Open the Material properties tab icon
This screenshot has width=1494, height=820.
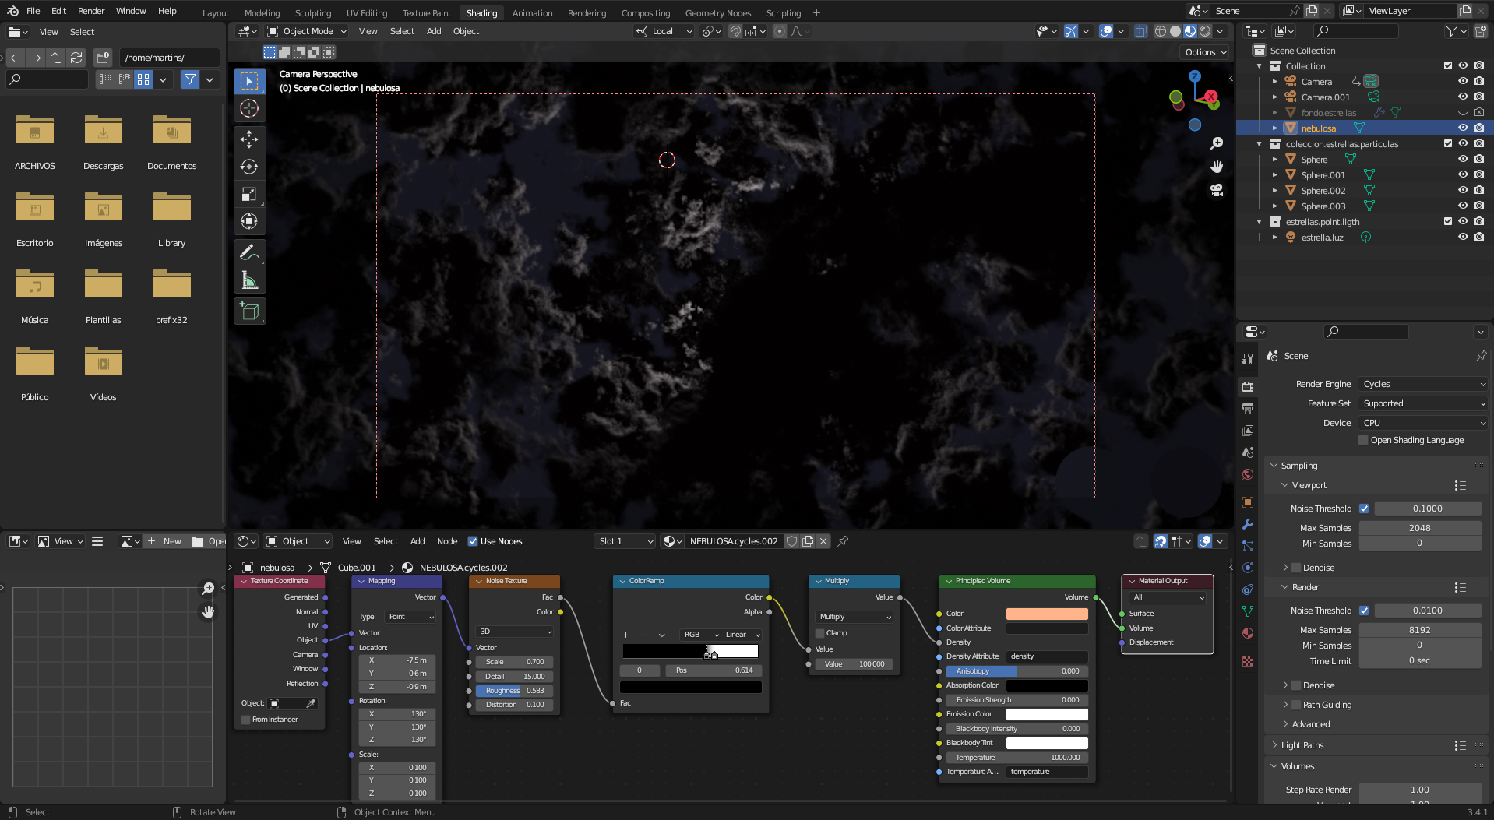pyautogui.click(x=1248, y=633)
